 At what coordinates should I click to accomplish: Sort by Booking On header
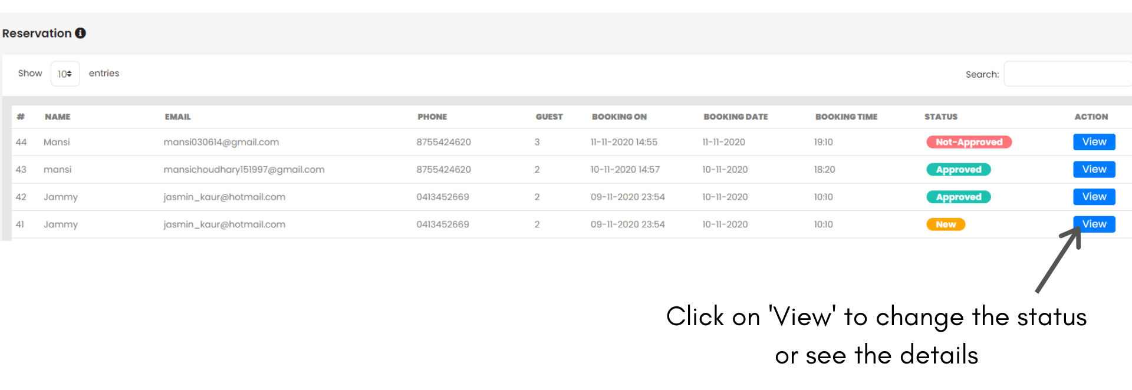(619, 117)
